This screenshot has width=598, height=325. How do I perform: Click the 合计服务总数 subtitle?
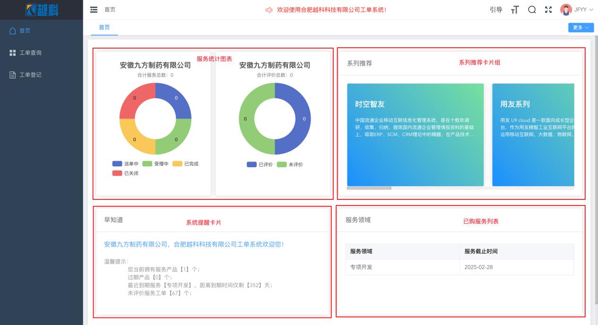click(155, 75)
